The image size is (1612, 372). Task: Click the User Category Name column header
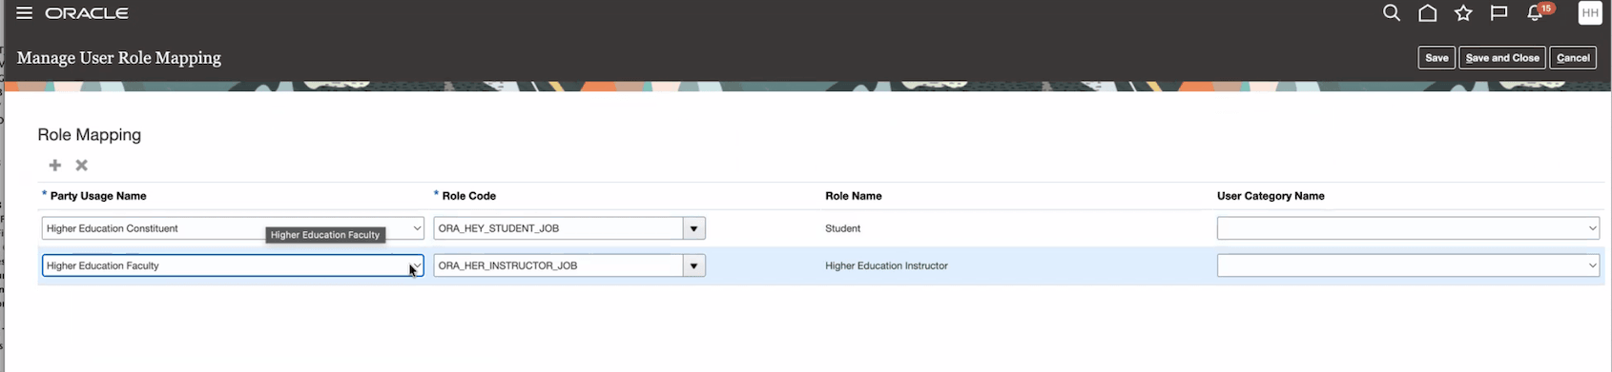pyautogui.click(x=1271, y=196)
